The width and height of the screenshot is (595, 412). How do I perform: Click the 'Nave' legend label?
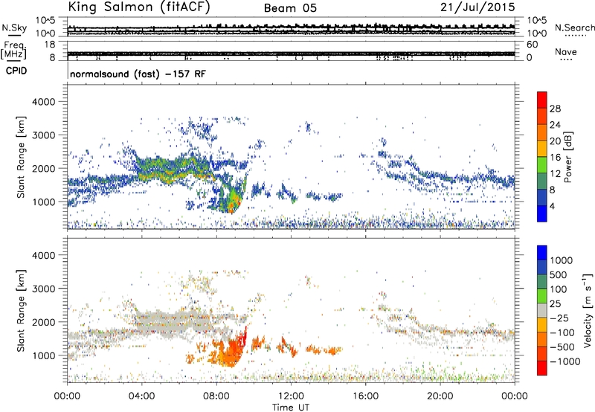(566, 52)
